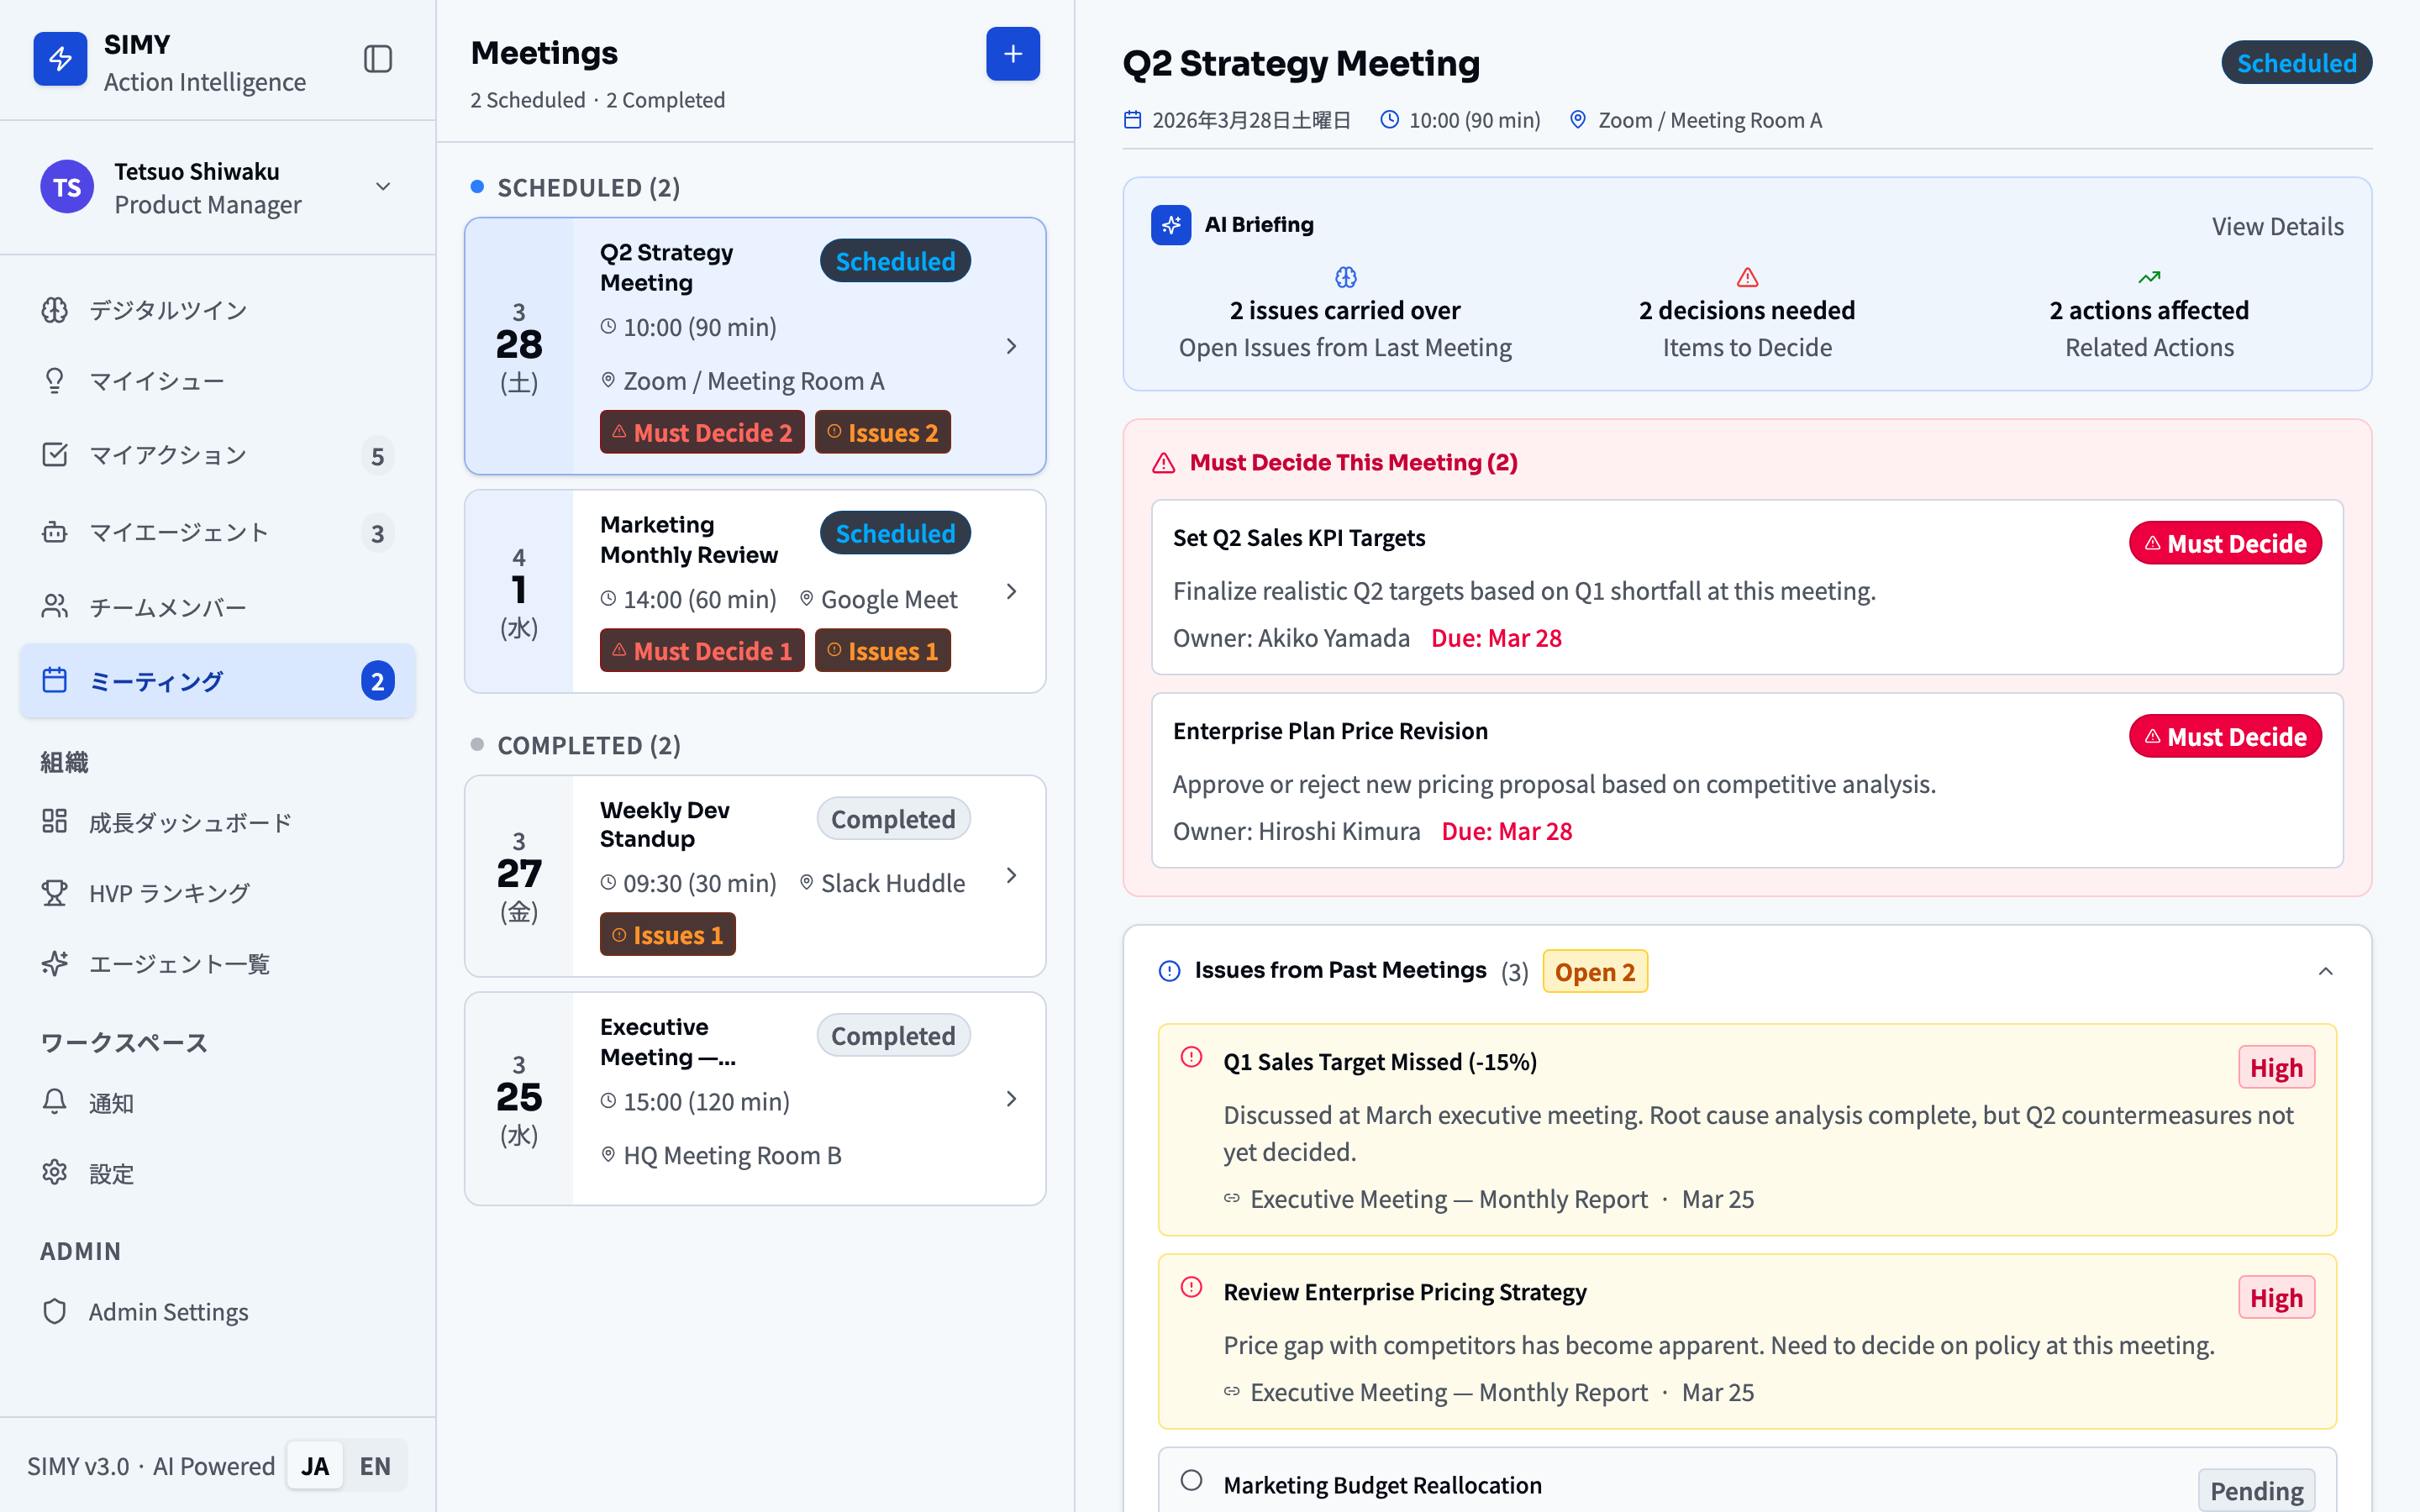Open マイイシュー in the sidebar
The width and height of the screenshot is (2420, 1512).
[x=158, y=381]
